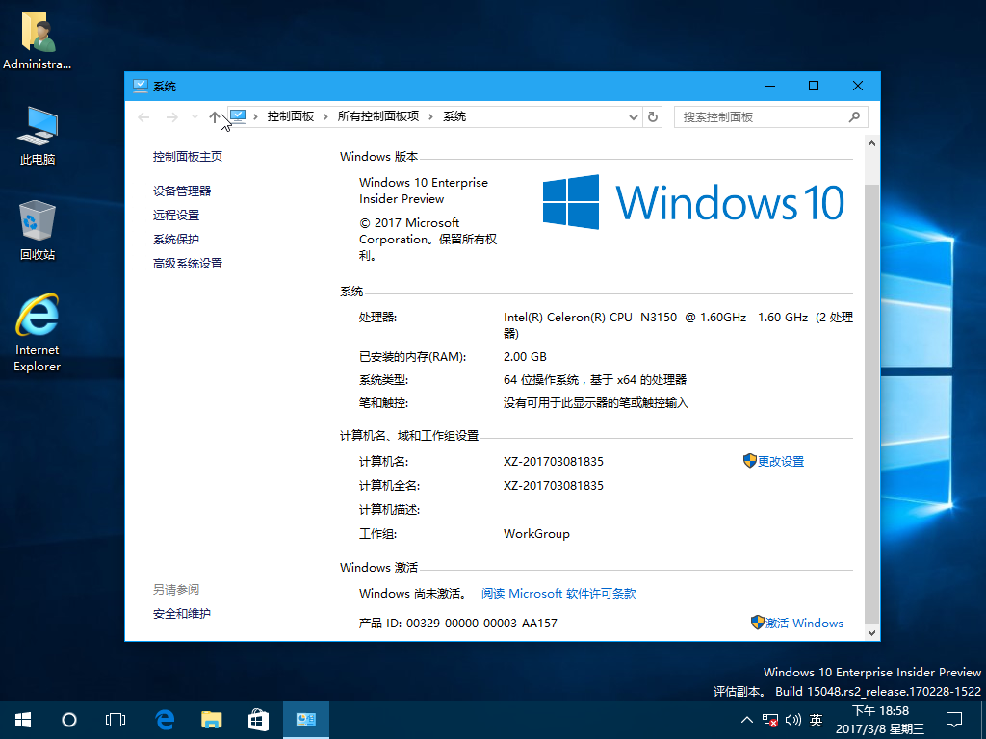Open 控制面板主页 link
Viewport: 986px width, 739px height.
pyautogui.click(x=188, y=157)
